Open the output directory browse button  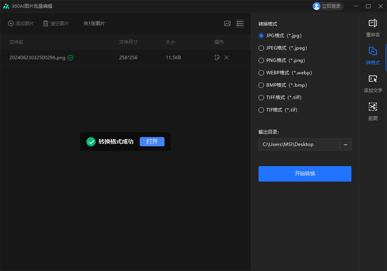pyautogui.click(x=345, y=144)
